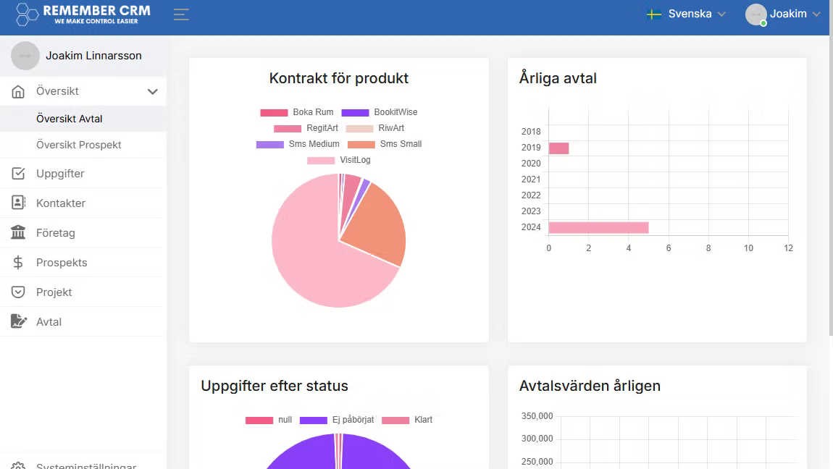Open the Joakim user account dropdown
Screen dimensions: 833x469
[x=783, y=14]
